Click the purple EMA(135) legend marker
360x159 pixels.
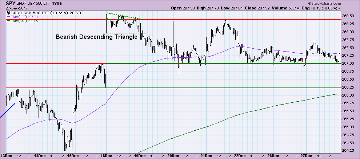[8, 17]
